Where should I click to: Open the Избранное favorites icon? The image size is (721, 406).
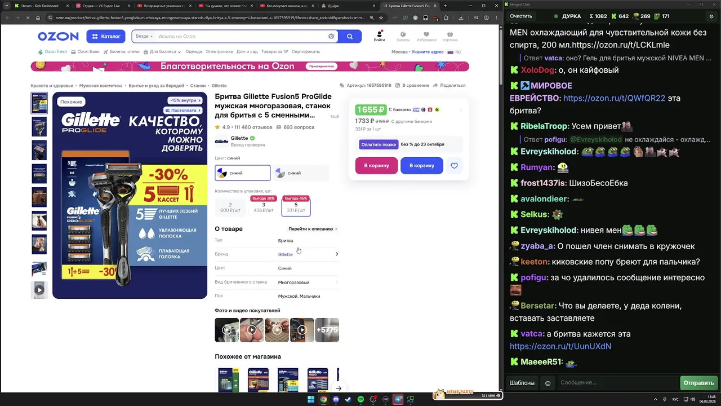[426, 36]
